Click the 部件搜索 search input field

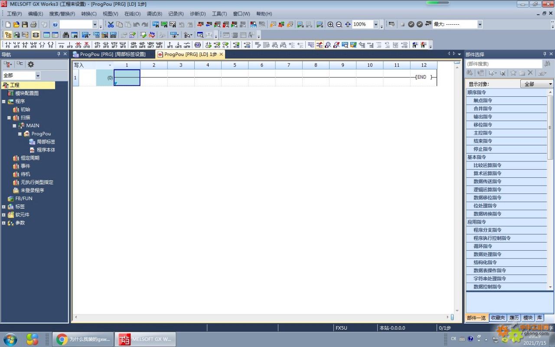(x=504, y=64)
